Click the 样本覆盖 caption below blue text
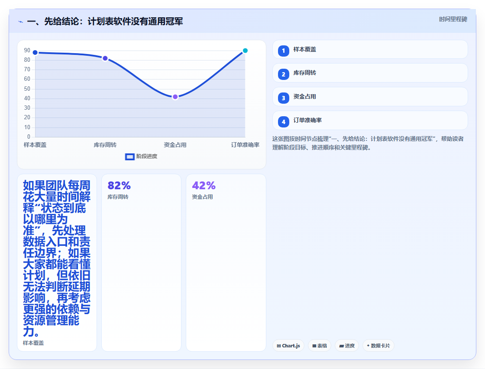 click(33, 343)
